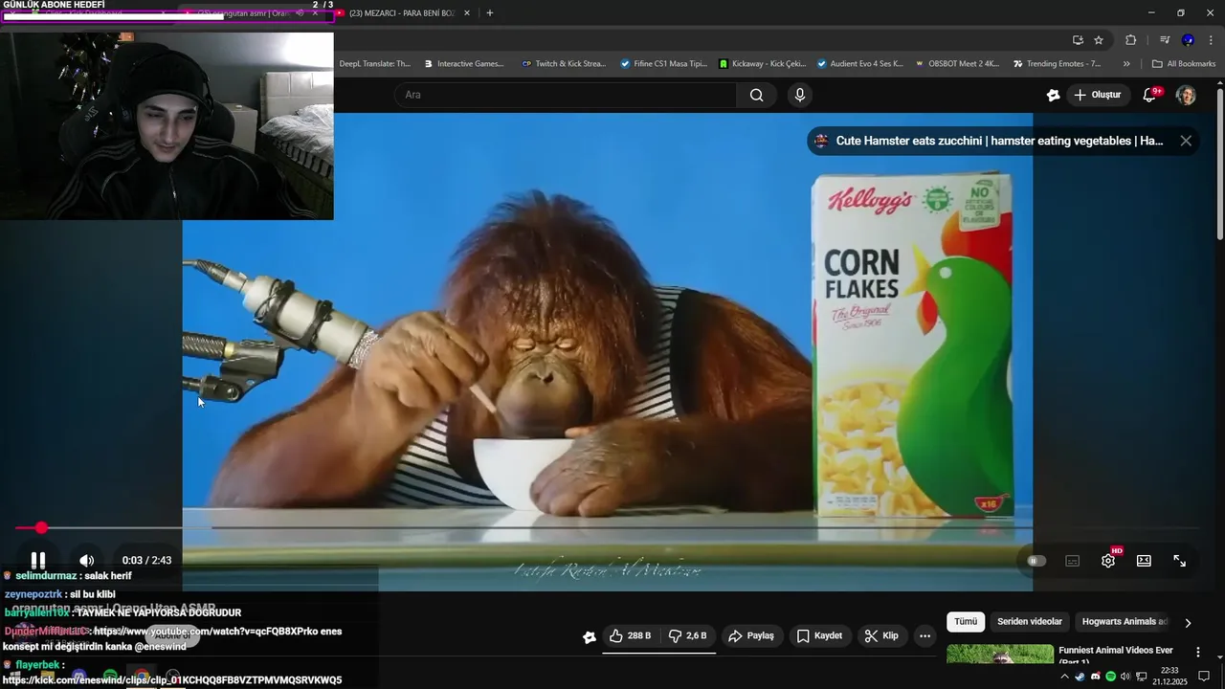Open Steam tray icon
1225x689 pixels.
coord(1080,677)
